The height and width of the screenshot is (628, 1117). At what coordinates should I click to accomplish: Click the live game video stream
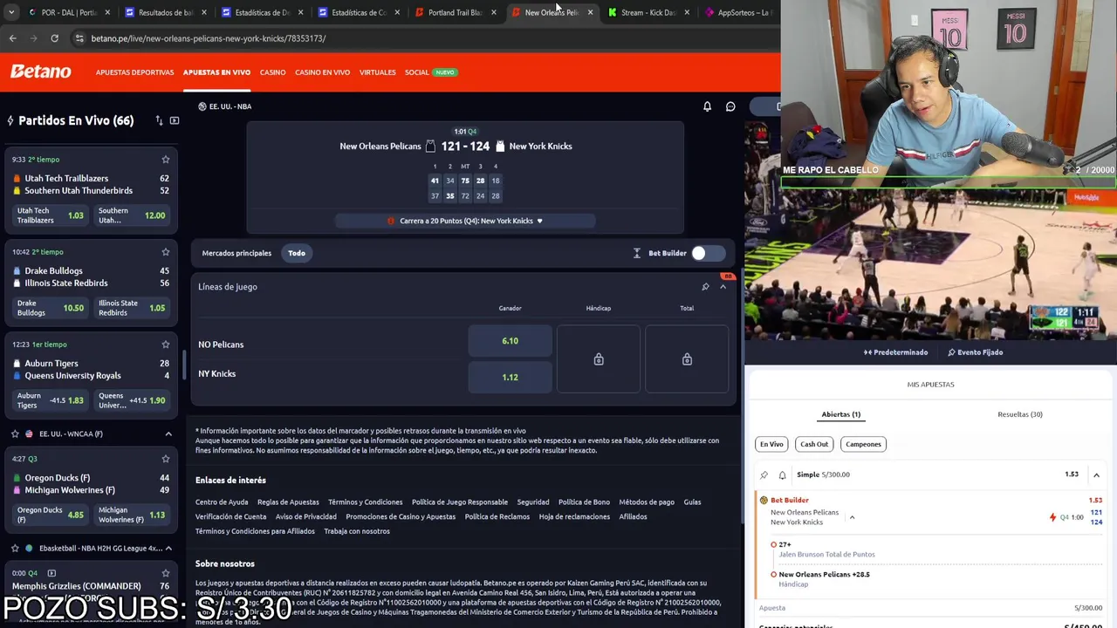pos(930,264)
